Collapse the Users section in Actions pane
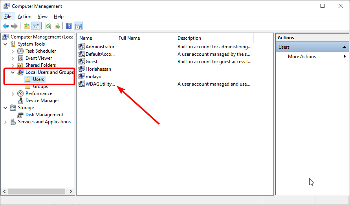 344,47
